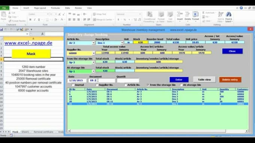Click the Delete cells icon

[x=187, y=15]
